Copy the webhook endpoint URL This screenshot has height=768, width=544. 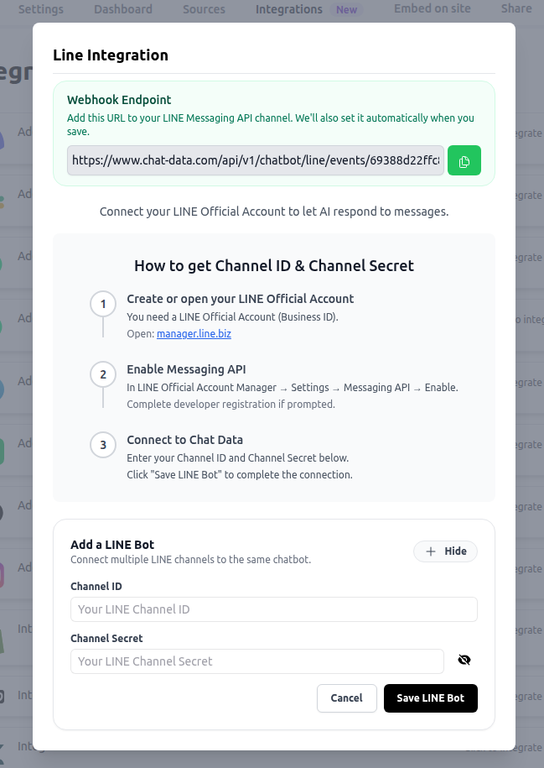pos(464,160)
